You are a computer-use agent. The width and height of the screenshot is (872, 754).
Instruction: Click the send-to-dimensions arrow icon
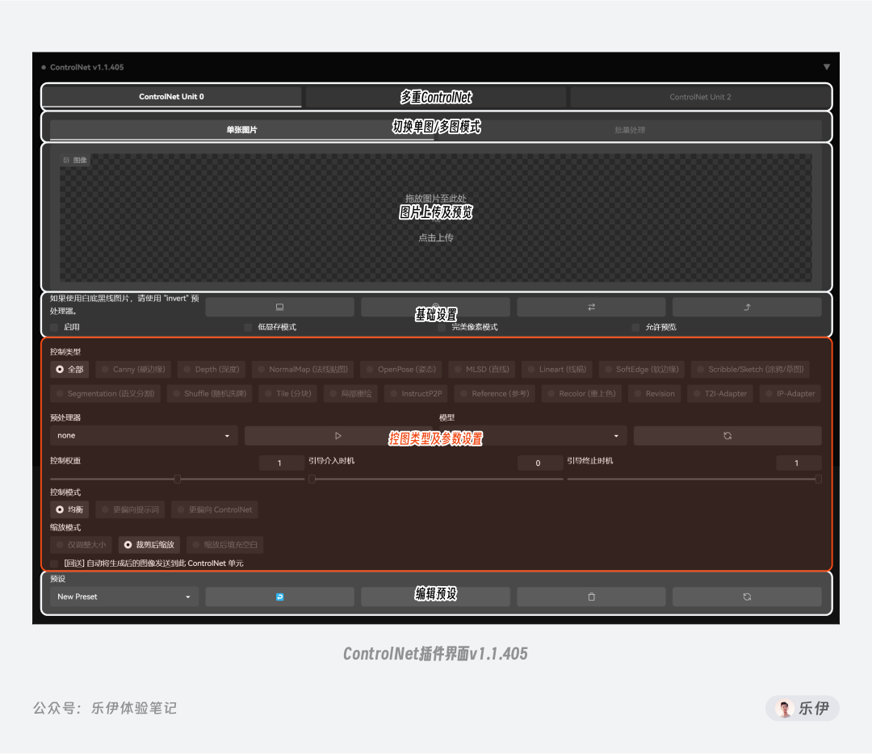pos(746,307)
